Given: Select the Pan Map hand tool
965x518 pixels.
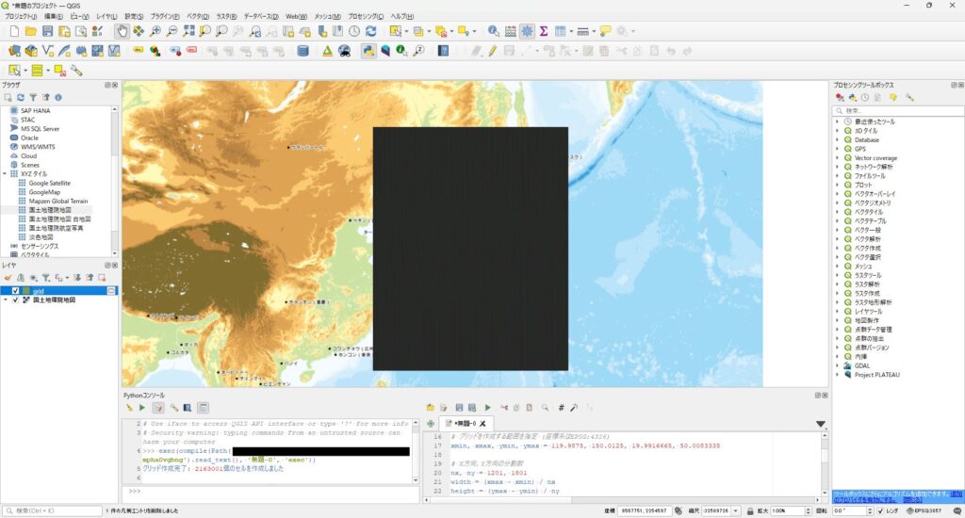Looking at the screenshot, I should [x=122, y=31].
